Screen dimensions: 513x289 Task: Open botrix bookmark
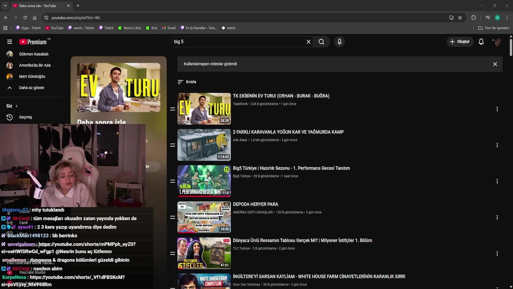[228, 28]
